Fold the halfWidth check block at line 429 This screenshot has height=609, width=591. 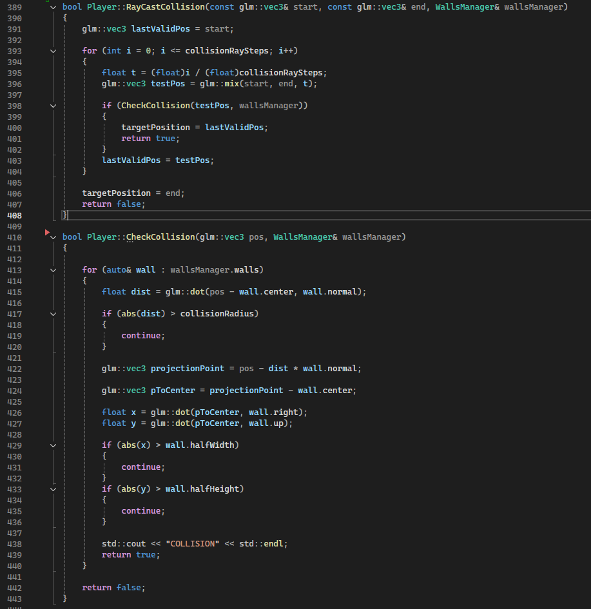[x=53, y=445]
